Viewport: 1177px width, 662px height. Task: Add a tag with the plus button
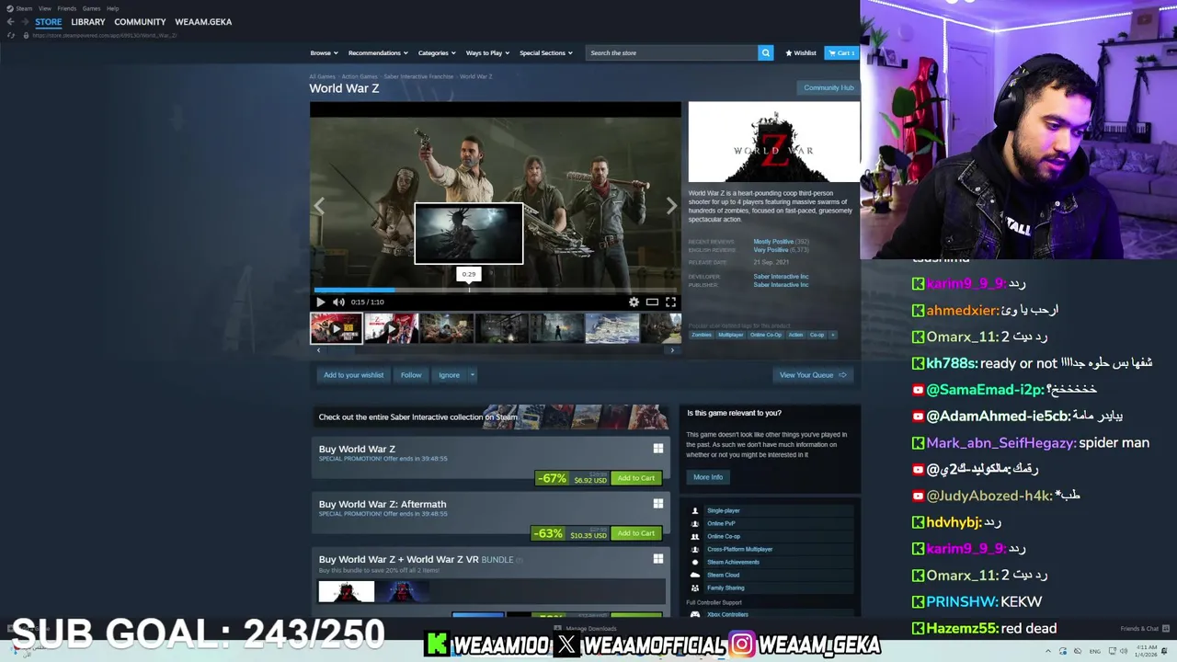[x=833, y=335]
